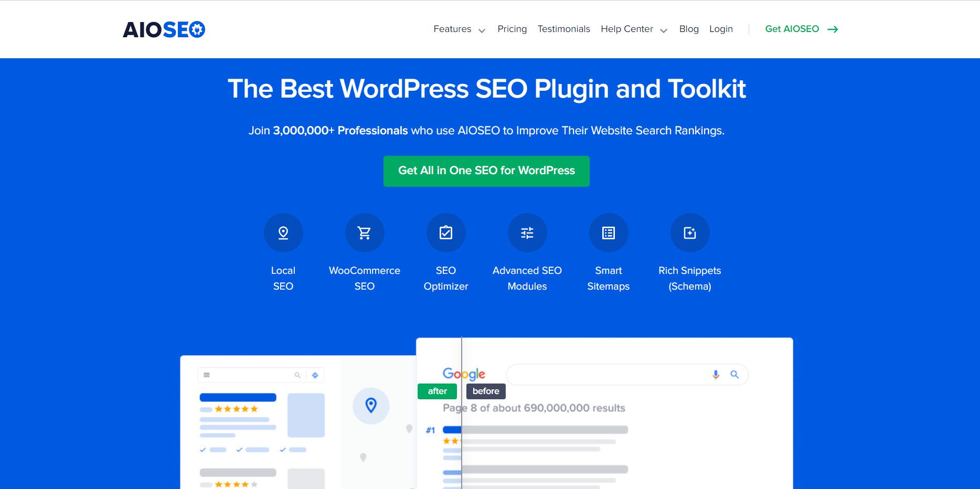Image resolution: width=980 pixels, height=489 pixels.
Task: Go to the Pricing page
Action: click(x=512, y=29)
